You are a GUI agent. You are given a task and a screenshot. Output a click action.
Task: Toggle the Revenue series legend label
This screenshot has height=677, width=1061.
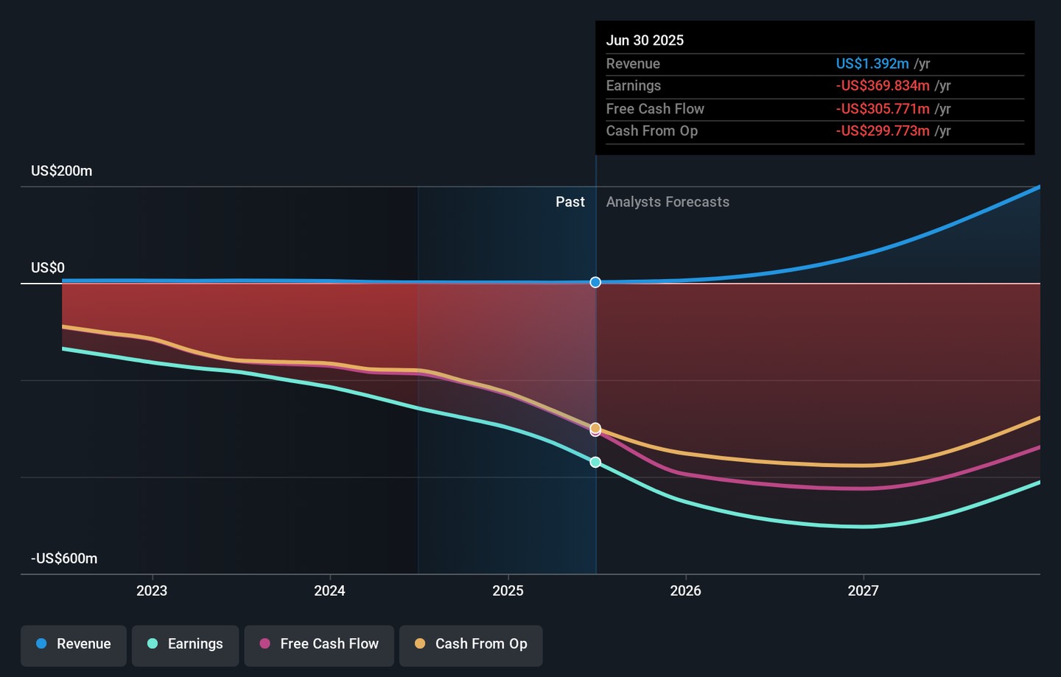point(83,644)
